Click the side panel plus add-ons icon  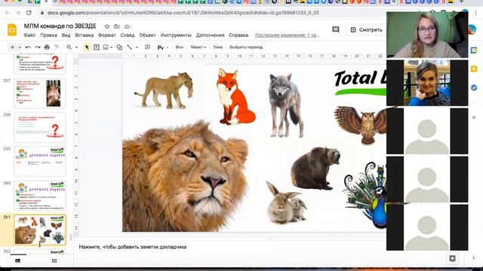(x=474, y=117)
